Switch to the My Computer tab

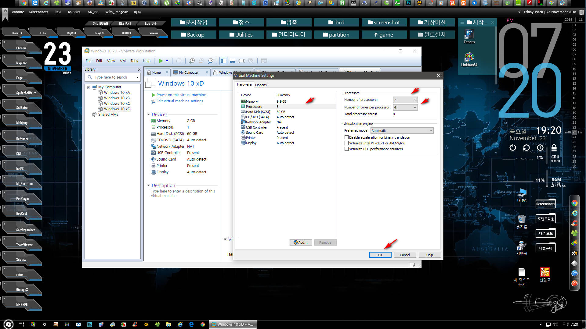pyautogui.click(x=189, y=73)
